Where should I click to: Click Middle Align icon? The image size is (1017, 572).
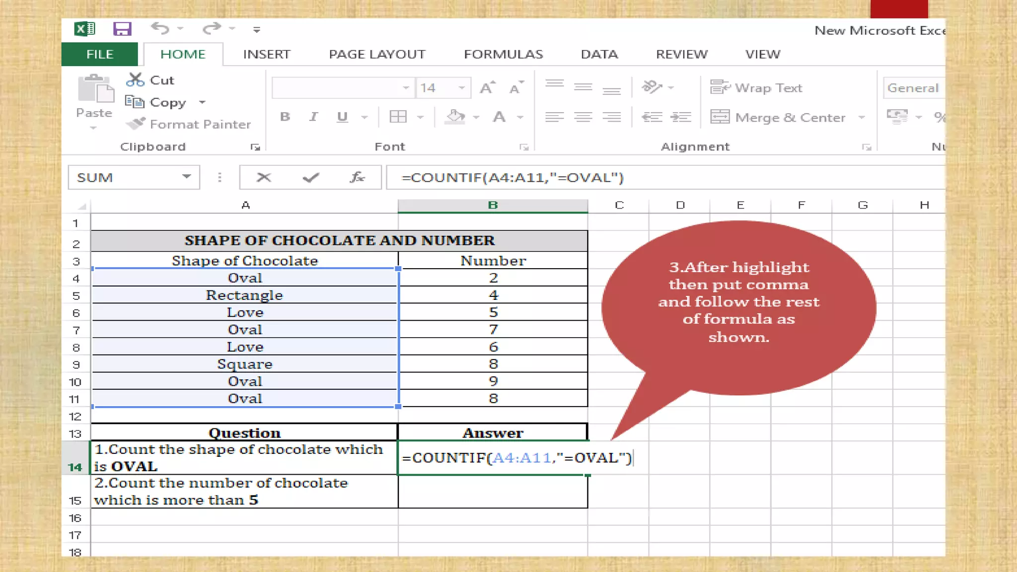583,87
